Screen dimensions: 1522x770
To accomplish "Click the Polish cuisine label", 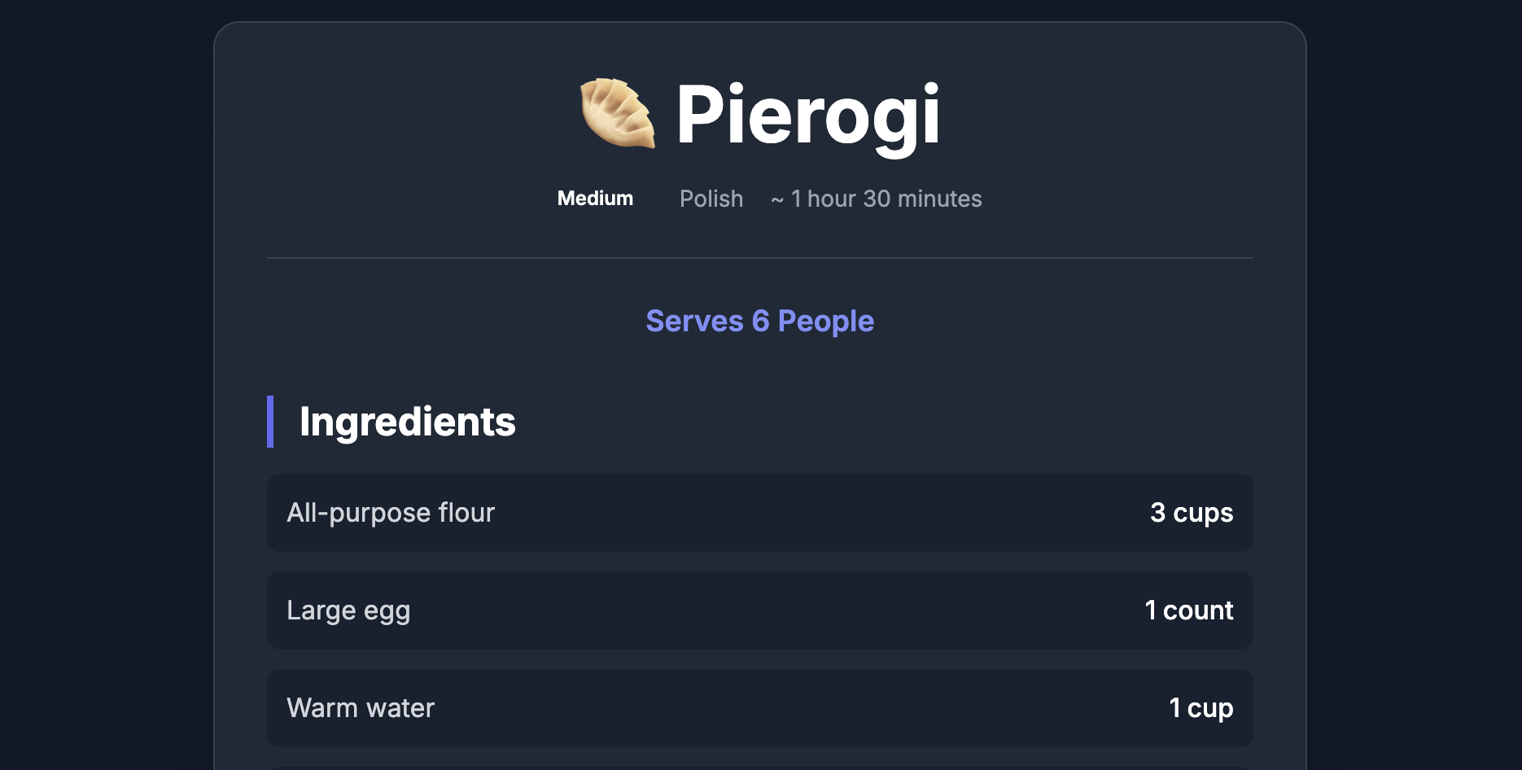I will point(711,199).
